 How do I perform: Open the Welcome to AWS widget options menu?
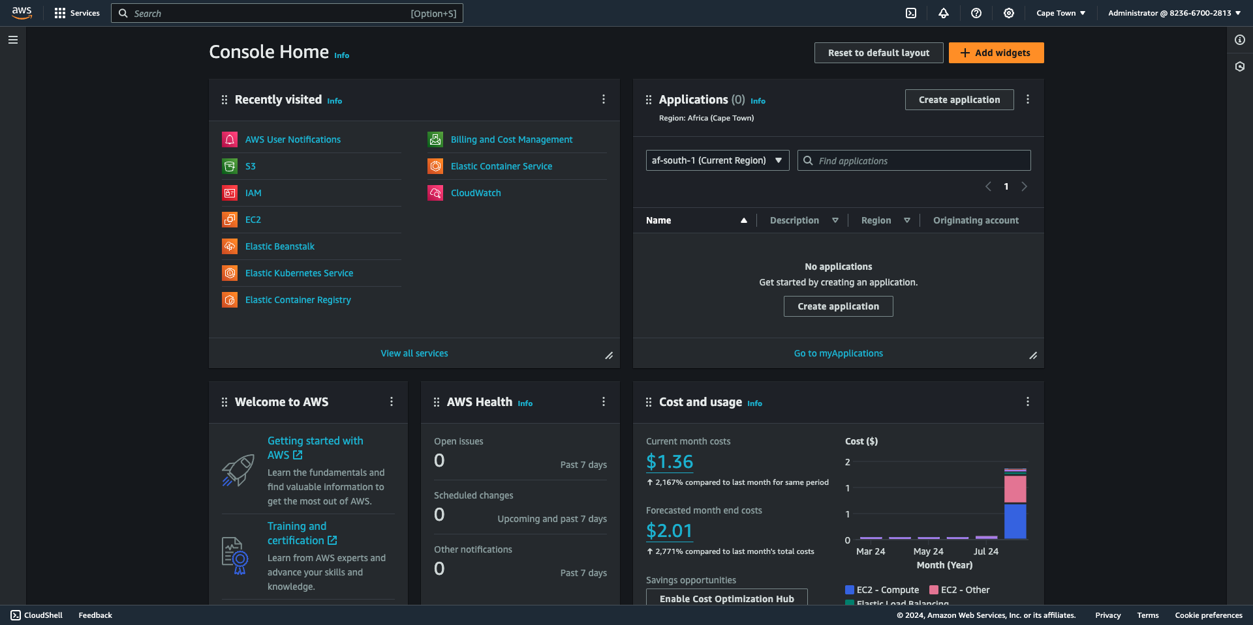392,401
